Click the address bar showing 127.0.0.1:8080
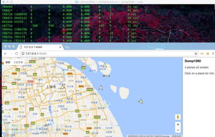 [x=106, y=54]
